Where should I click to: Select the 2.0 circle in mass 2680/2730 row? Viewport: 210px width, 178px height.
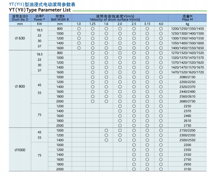coord(120,101)
